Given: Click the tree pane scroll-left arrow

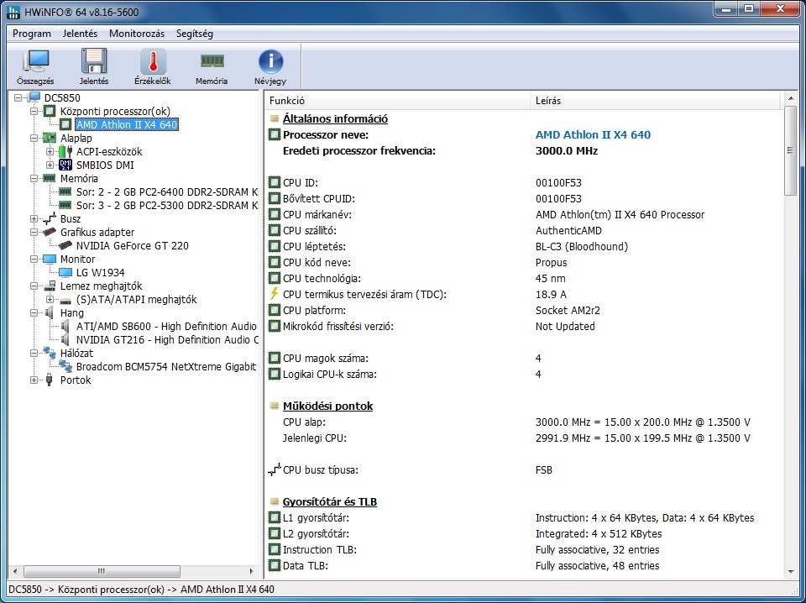Looking at the screenshot, I should 15,571.
